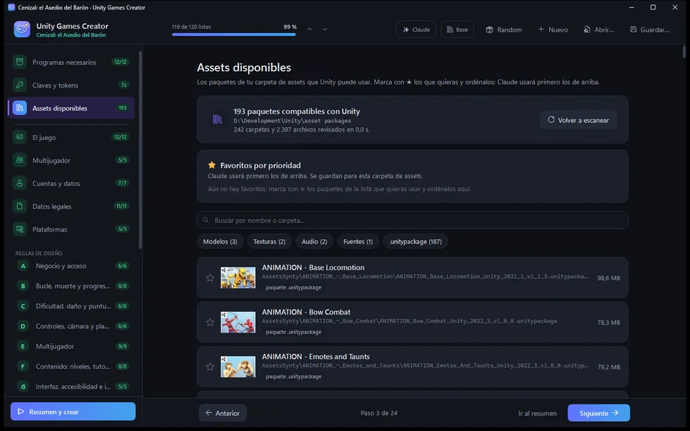690x431 pixels.
Task: Click the Base Locomotion package thumbnail
Action: pos(238,277)
